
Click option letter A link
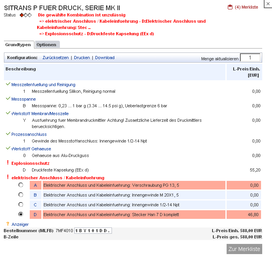click(x=35, y=185)
